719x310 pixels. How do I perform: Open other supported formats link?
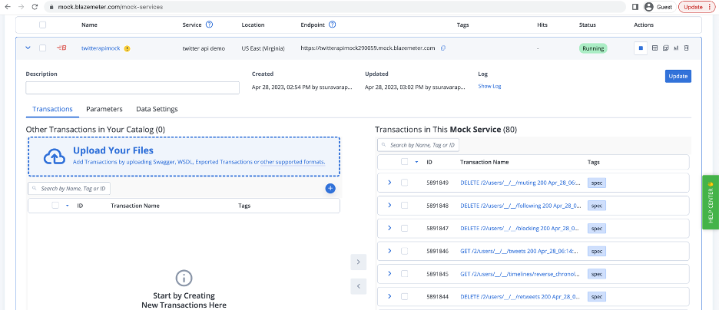pyautogui.click(x=293, y=162)
